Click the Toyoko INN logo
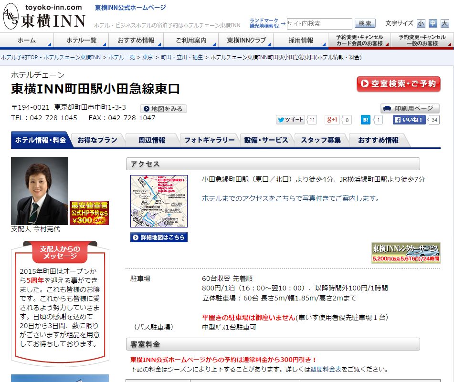 44,16
